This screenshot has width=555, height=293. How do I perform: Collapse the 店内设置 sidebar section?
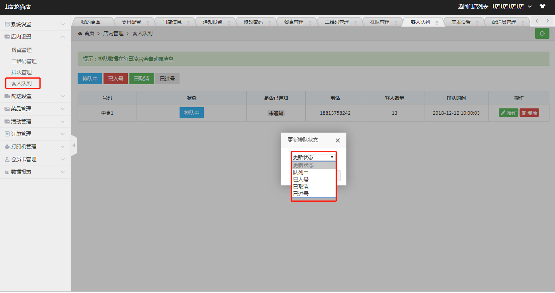[x=35, y=37]
